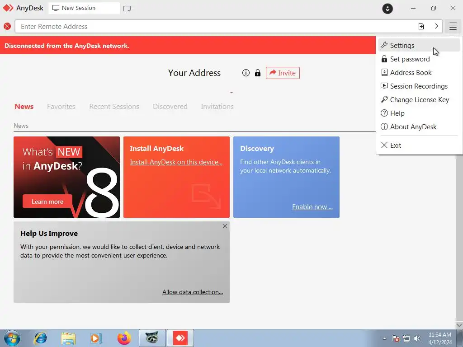Choose Set password in the menu
The height and width of the screenshot is (347, 463).
coord(419,59)
